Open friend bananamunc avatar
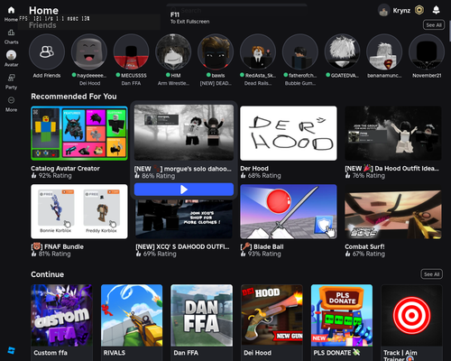Viewport: 451px width, 361px height. [x=384, y=51]
